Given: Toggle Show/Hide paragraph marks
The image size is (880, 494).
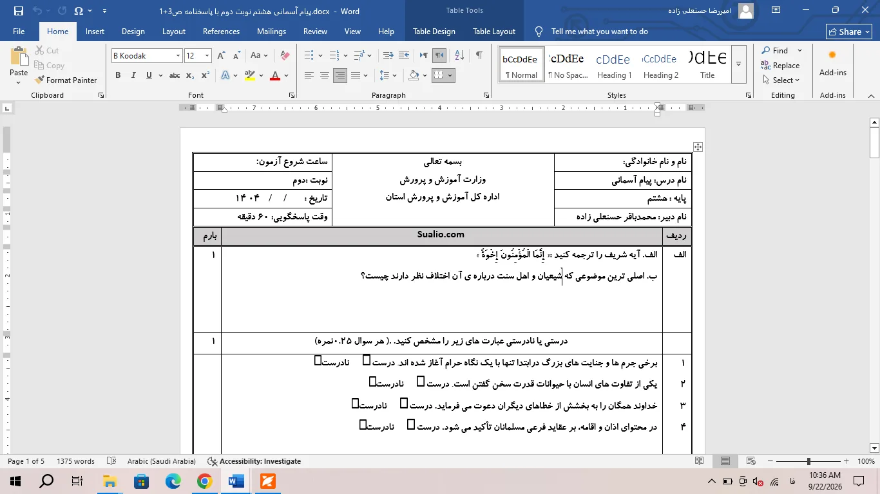Looking at the screenshot, I should (x=479, y=55).
